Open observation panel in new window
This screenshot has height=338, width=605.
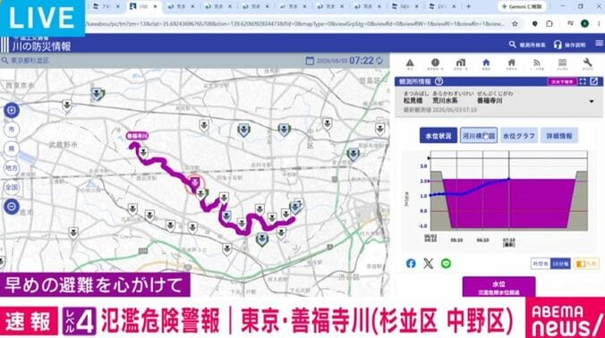pyautogui.click(x=594, y=81)
